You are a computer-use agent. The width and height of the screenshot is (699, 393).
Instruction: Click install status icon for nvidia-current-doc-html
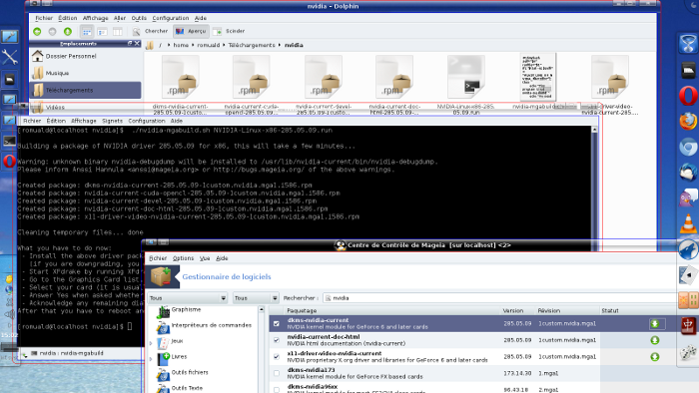coord(655,340)
